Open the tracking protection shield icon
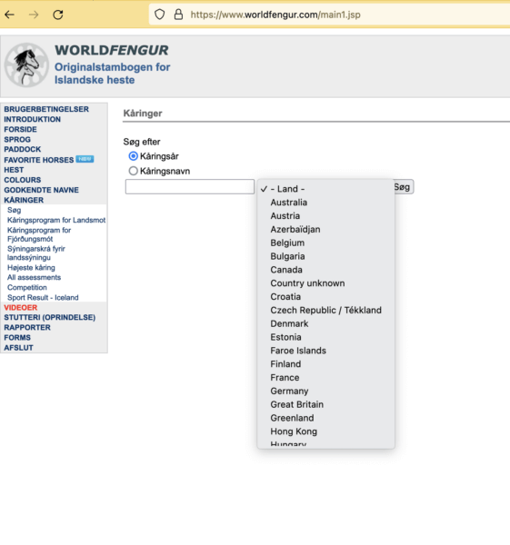Viewport: 510px width, 545px height. tap(159, 15)
